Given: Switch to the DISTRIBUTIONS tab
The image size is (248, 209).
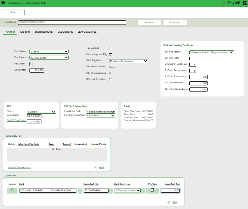Looking at the screenshot, I should 44,32.
